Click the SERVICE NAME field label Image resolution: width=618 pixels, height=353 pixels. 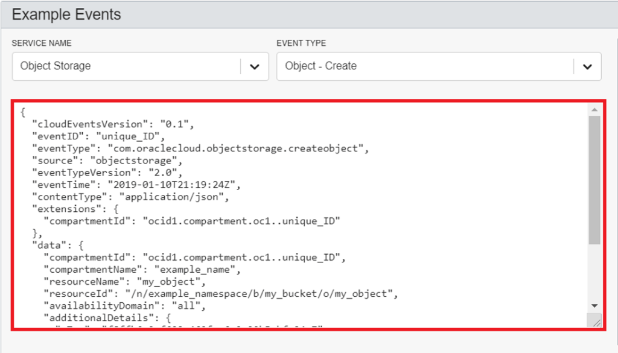click(42, 43)
